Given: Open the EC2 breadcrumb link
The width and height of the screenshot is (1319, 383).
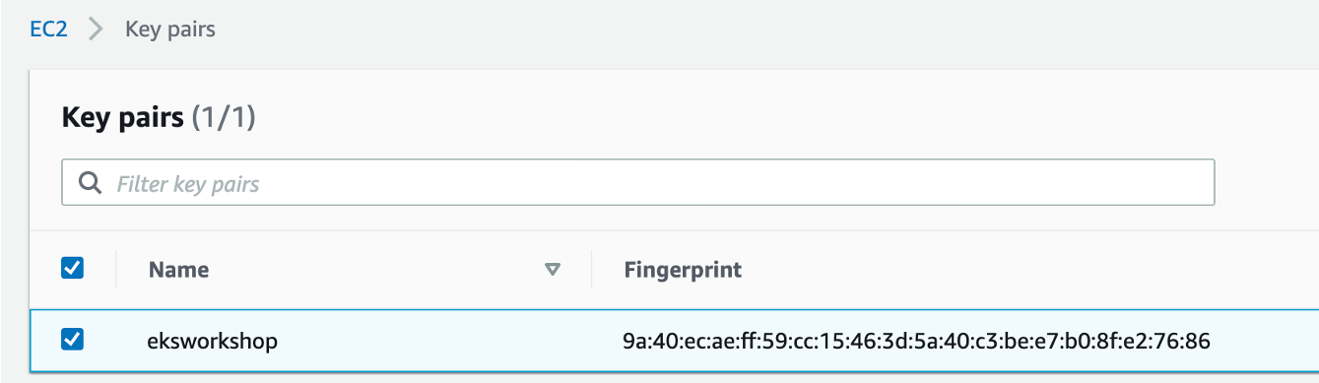Looking at the screenshot, I should (49, 30).
